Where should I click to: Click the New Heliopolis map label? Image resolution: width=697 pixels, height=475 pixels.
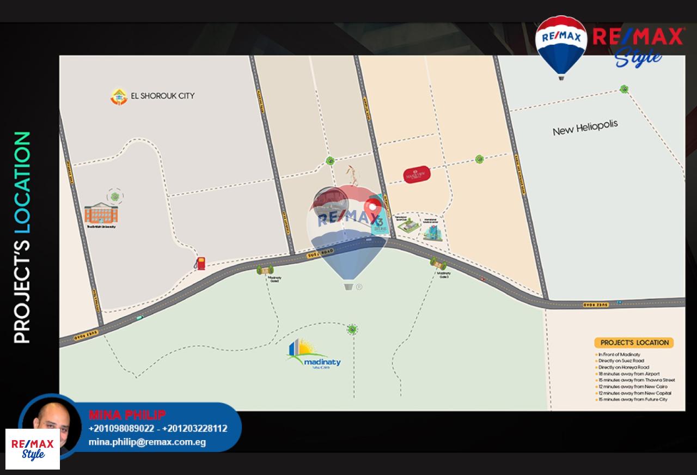tap(585, 128)
